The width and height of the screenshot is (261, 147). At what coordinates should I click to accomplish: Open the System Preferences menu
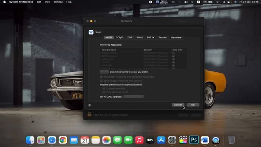pyautogui.click(x=21, y=2)
